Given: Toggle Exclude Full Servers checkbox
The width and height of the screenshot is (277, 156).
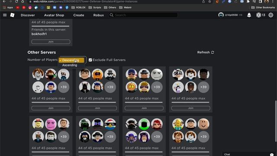Looking at the screenshot, I should [x=90, y=60].
